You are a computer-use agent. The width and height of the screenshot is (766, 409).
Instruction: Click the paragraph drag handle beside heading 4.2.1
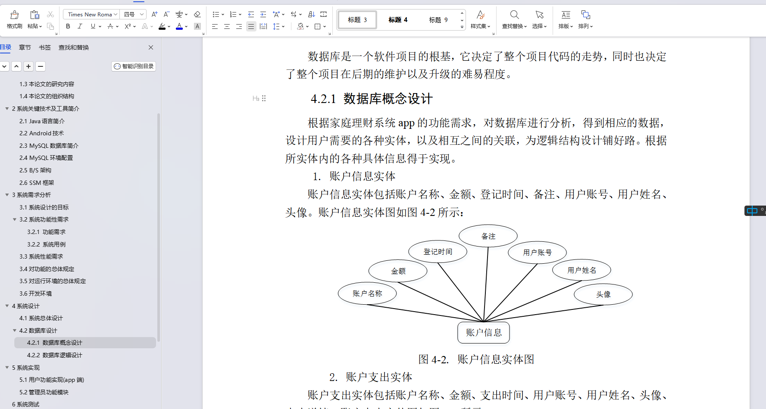(x=264, y=98)
